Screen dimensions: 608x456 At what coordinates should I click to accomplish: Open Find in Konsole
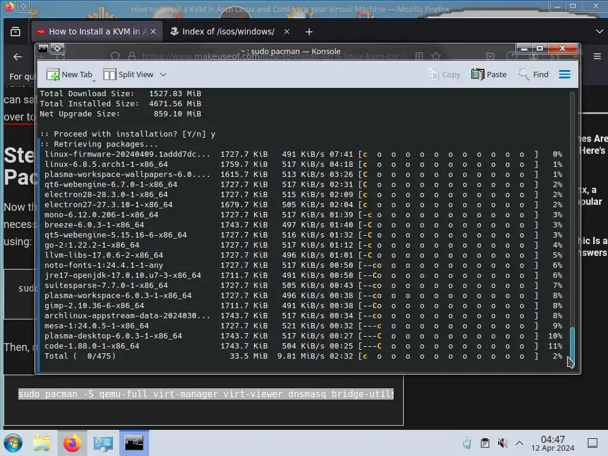534,74
